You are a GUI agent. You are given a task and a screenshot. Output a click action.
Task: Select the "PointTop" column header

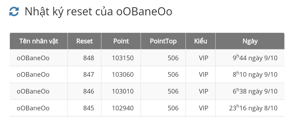(163, 41)
